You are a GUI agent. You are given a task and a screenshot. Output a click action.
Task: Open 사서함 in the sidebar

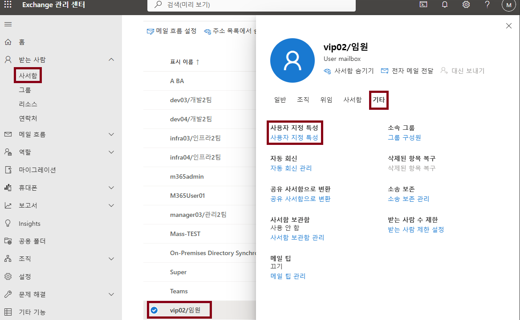point(28,76)
